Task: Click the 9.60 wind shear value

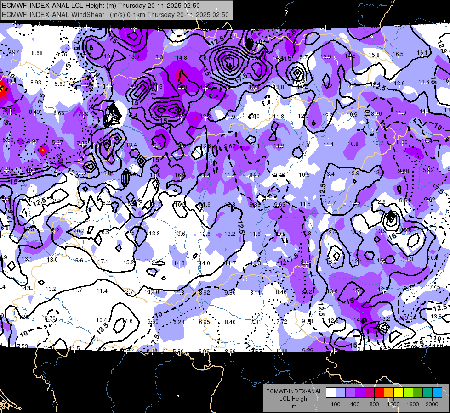Action: pyautogui.click(x=153, y=322)
